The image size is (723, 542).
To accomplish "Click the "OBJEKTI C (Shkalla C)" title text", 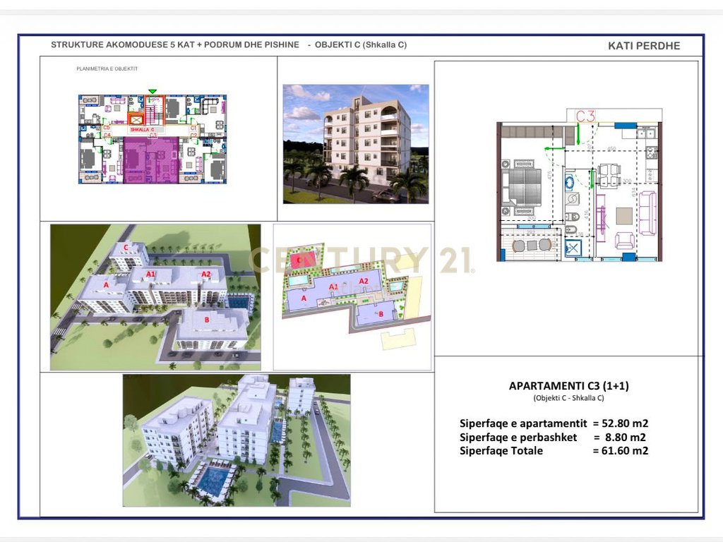I will [361, 44].
